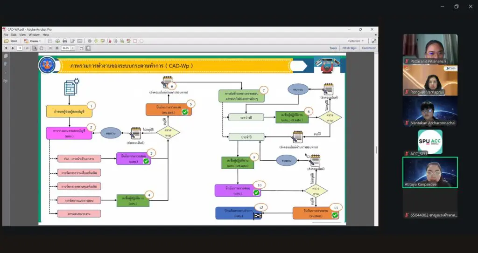Click the Email envelope icon
478x253 pixels.
click(80, 41)
